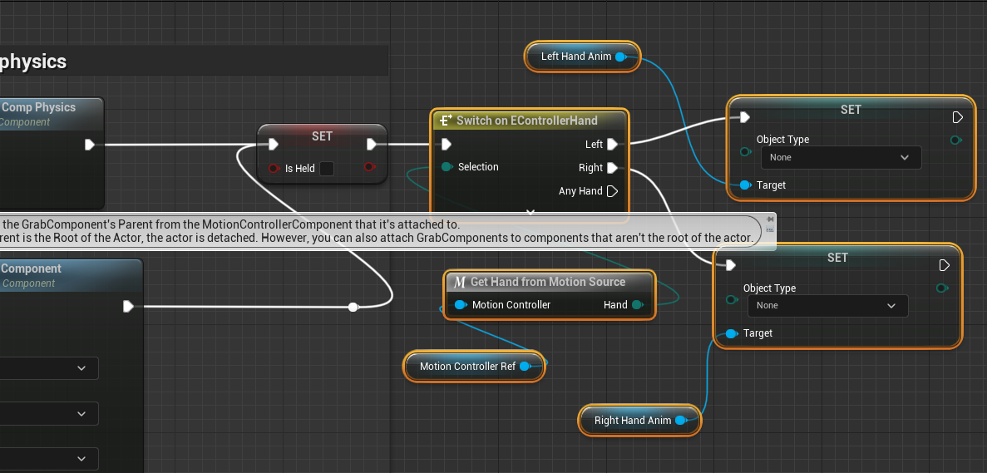The width and height of the screenshot is (987, 473).
Task: Select the upper SET node title bar
Action: coord(851,110)
